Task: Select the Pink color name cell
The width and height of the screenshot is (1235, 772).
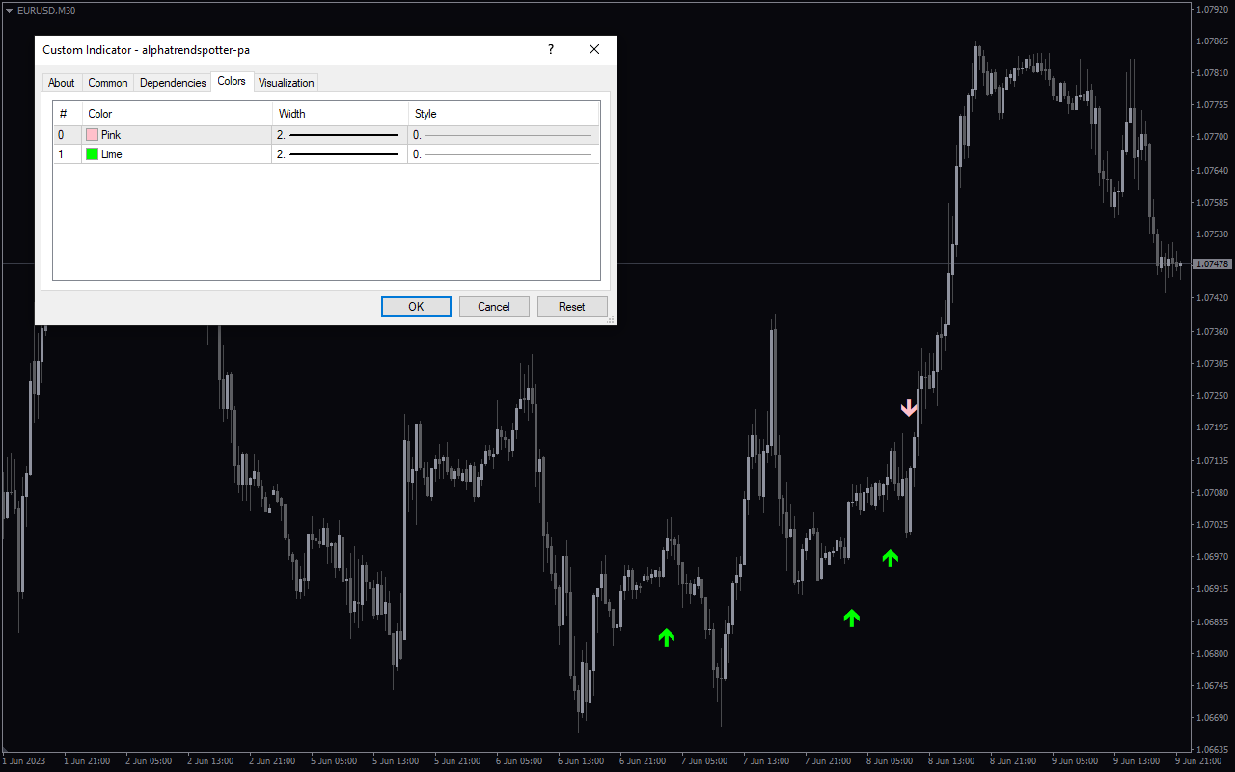Action: [177, 135]
